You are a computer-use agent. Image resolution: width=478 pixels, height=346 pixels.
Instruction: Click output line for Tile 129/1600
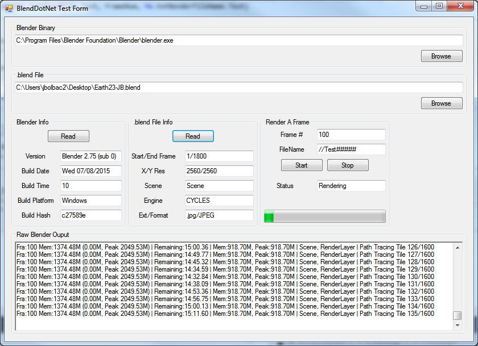coord(225,269)
